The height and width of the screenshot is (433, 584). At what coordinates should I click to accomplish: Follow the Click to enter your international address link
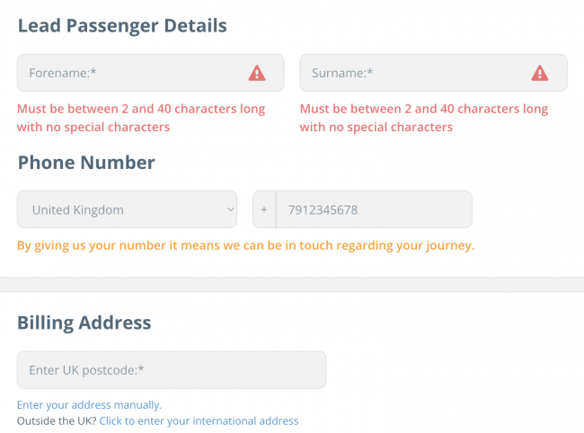click(x=199, y=420)
